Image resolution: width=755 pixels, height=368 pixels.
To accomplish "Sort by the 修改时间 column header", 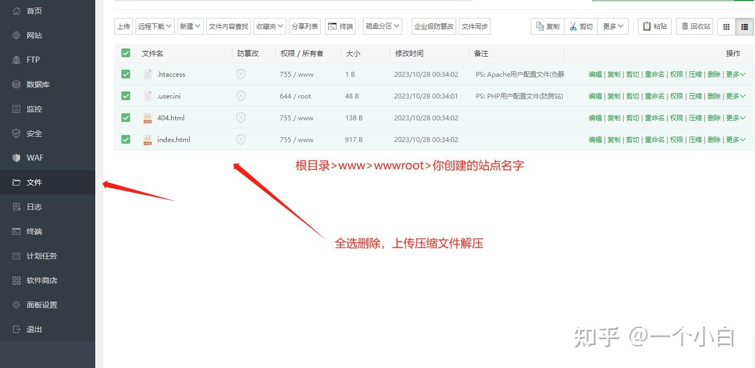I will tap(409, 53).
